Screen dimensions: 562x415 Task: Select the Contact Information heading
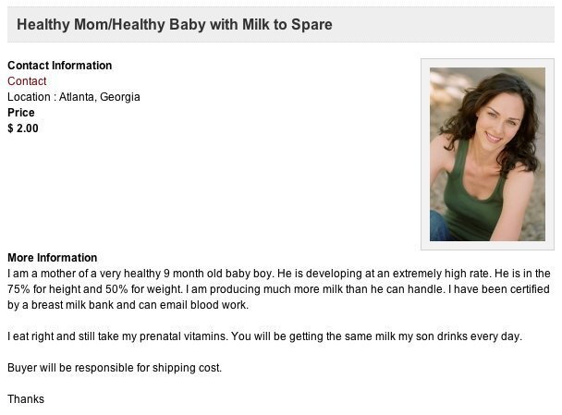coord(59,66)
